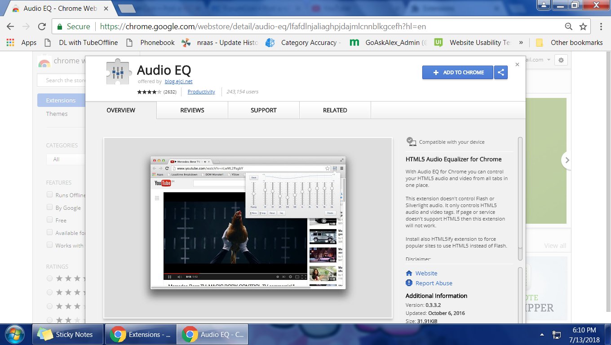Expand the bookmarks overflow chevron
Screen dimensions: 611x345
pos(521,42)
